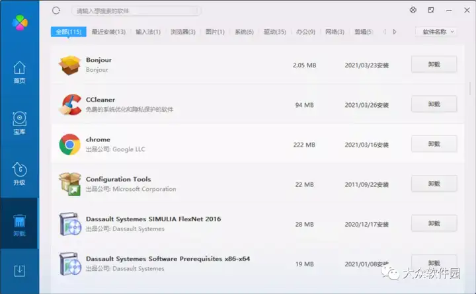Click the Bonjour name text
476x294 pixels.
(x=99, y=59)
